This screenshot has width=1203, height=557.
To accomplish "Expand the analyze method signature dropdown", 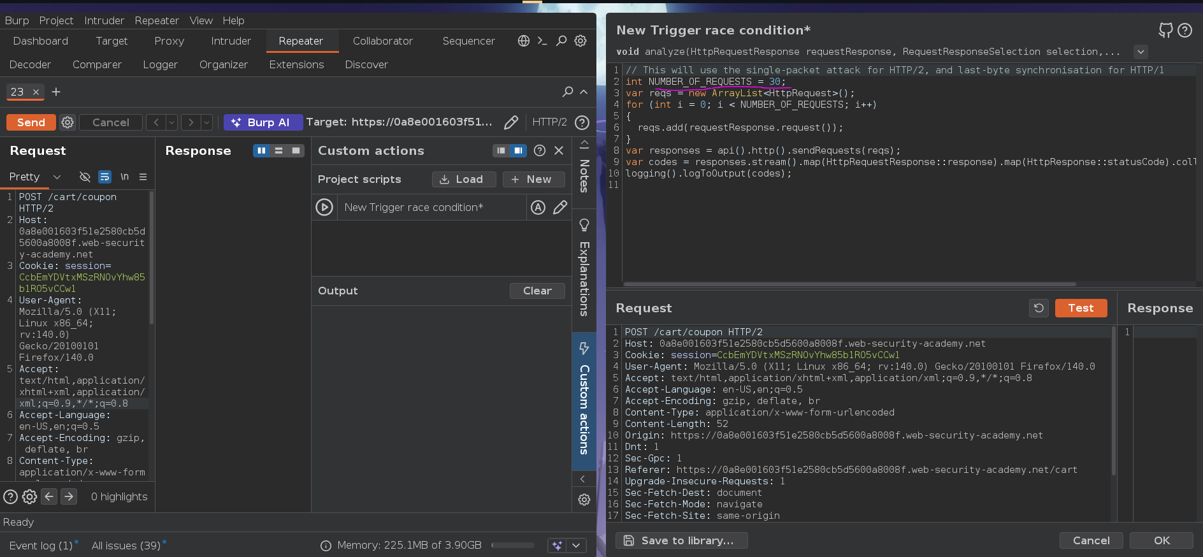I will [x=1141, y=52].
